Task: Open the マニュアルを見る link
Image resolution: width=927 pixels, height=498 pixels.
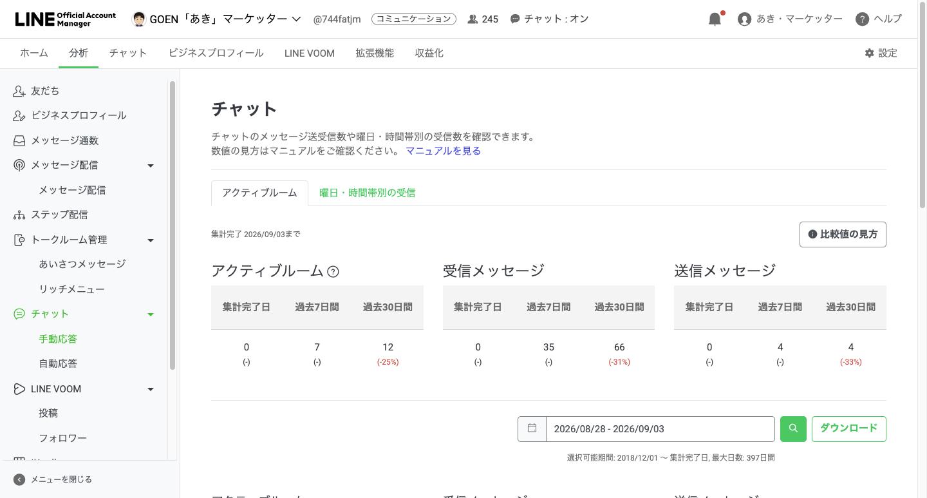Action: pyautogui.click(x=444, y=151)
